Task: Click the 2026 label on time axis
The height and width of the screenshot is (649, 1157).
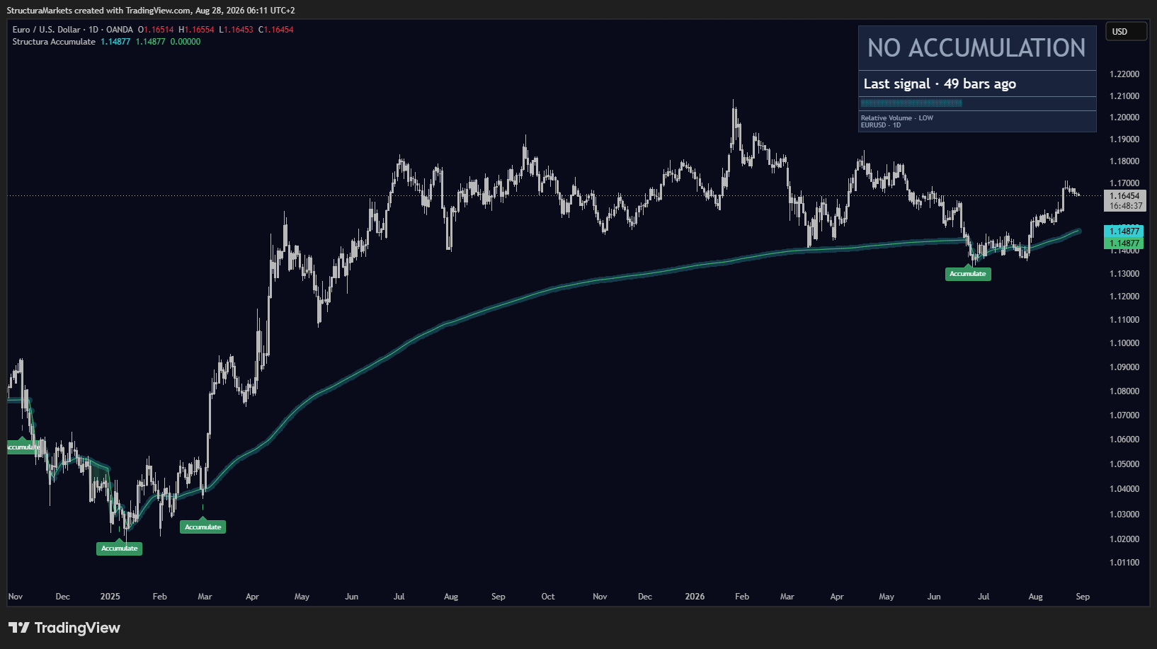Action: click(x=695, y=597)
